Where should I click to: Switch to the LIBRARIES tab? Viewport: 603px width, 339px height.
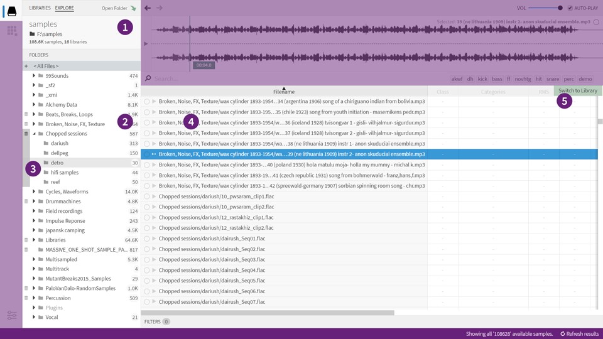tap(40, 8)
